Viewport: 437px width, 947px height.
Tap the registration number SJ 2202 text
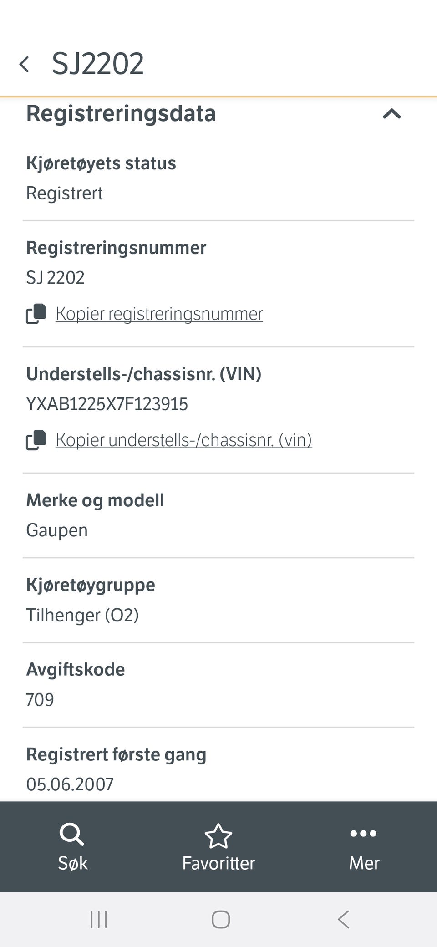point(55,277)
